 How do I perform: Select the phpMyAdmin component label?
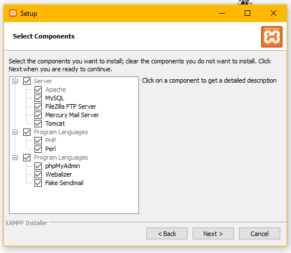pos(63,166)
